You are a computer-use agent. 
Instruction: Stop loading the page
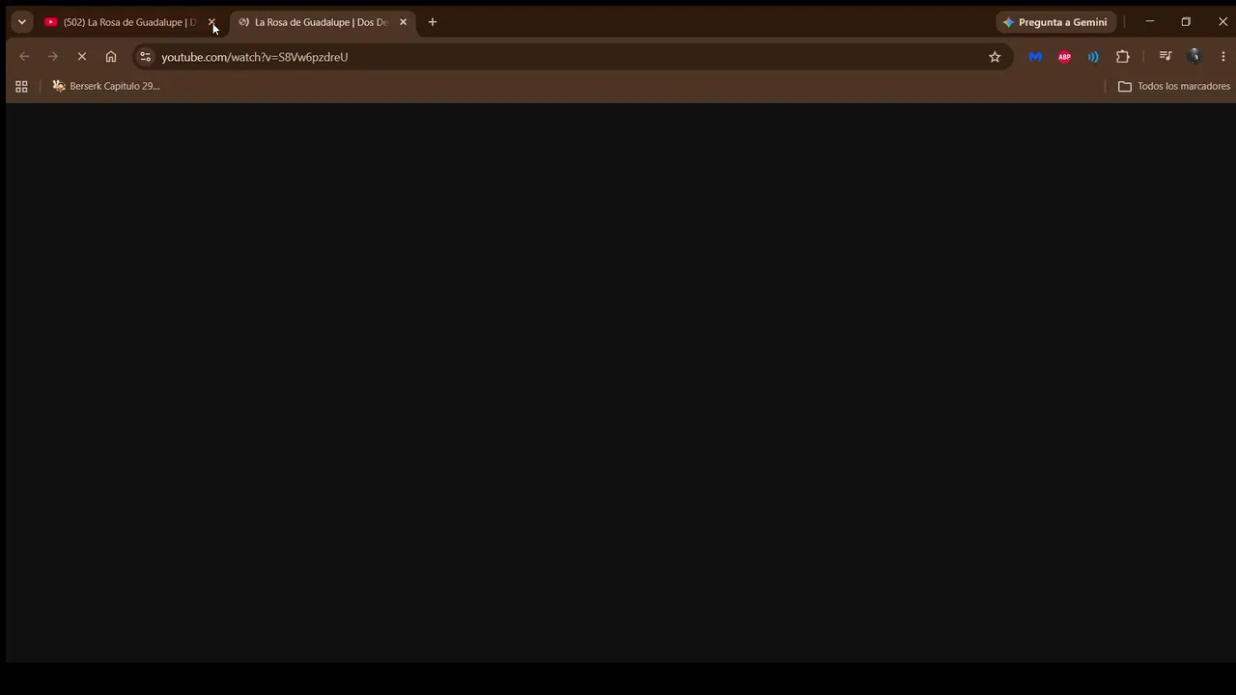[x=82, y=57]
